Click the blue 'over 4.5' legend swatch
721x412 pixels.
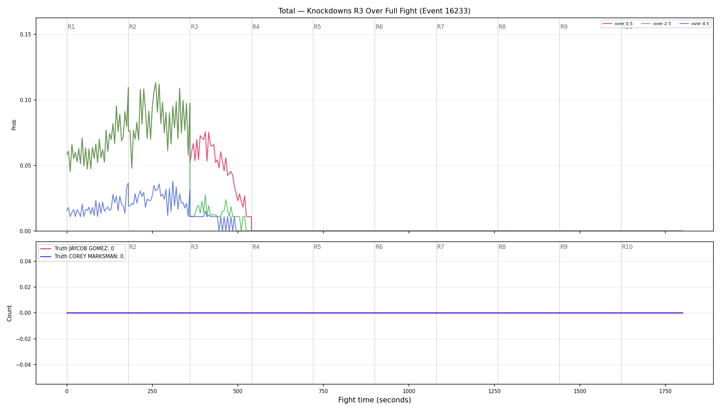[684, 24]
